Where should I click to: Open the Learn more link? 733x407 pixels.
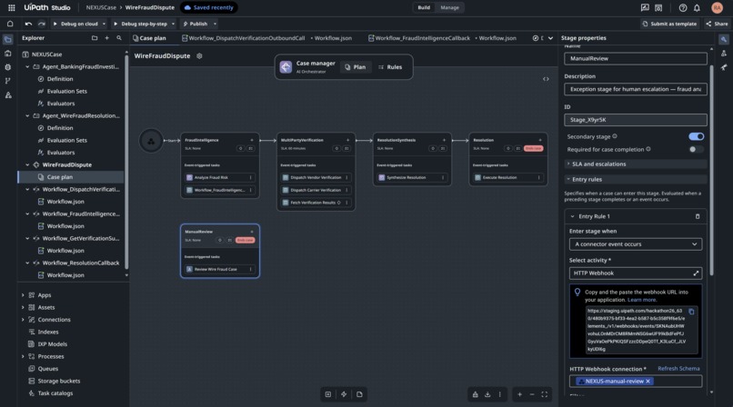(641, 300)
